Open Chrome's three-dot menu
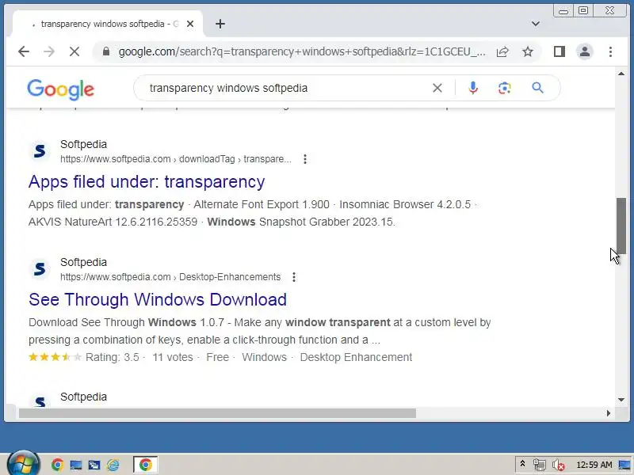 tap(610, 51)
